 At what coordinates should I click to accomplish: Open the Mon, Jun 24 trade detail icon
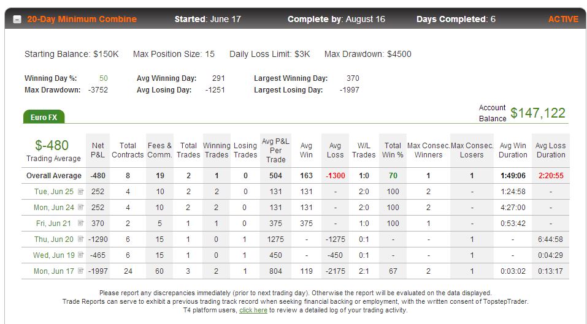pyautogui.click(x=80, y=208)
